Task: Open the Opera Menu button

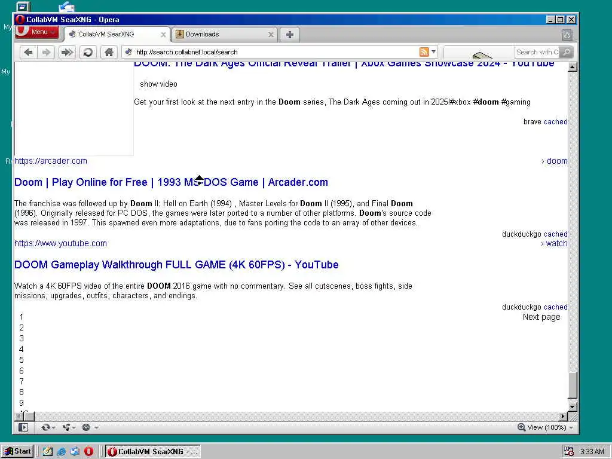Action: [36, 32]
